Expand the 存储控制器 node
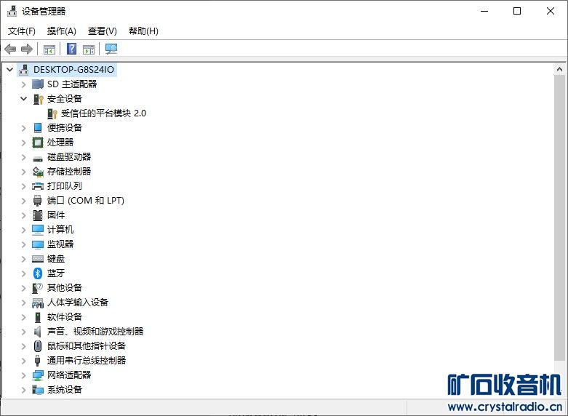 (23, 172)
